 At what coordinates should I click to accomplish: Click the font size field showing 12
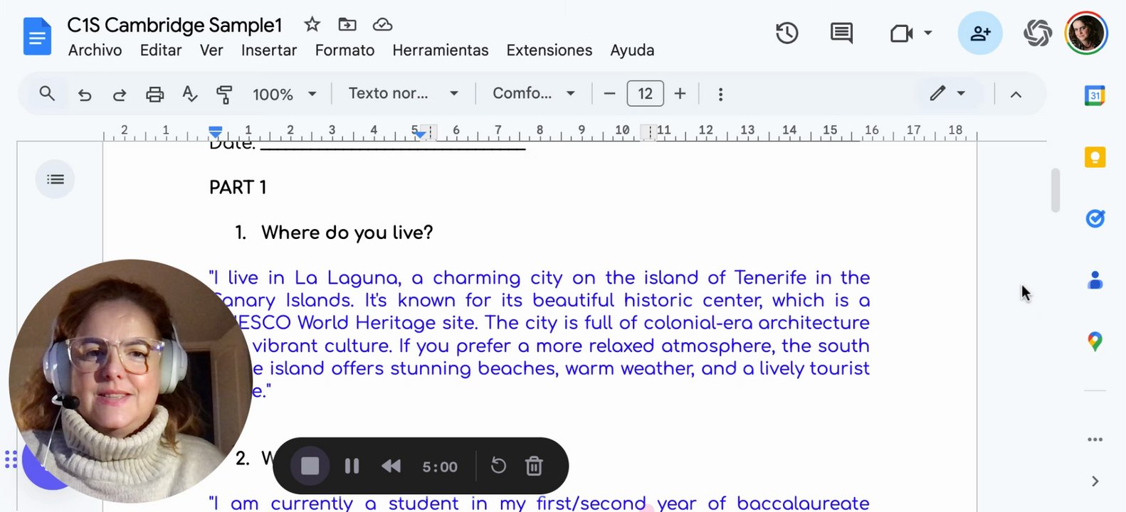pyautogui.click(x=645, y=94)
